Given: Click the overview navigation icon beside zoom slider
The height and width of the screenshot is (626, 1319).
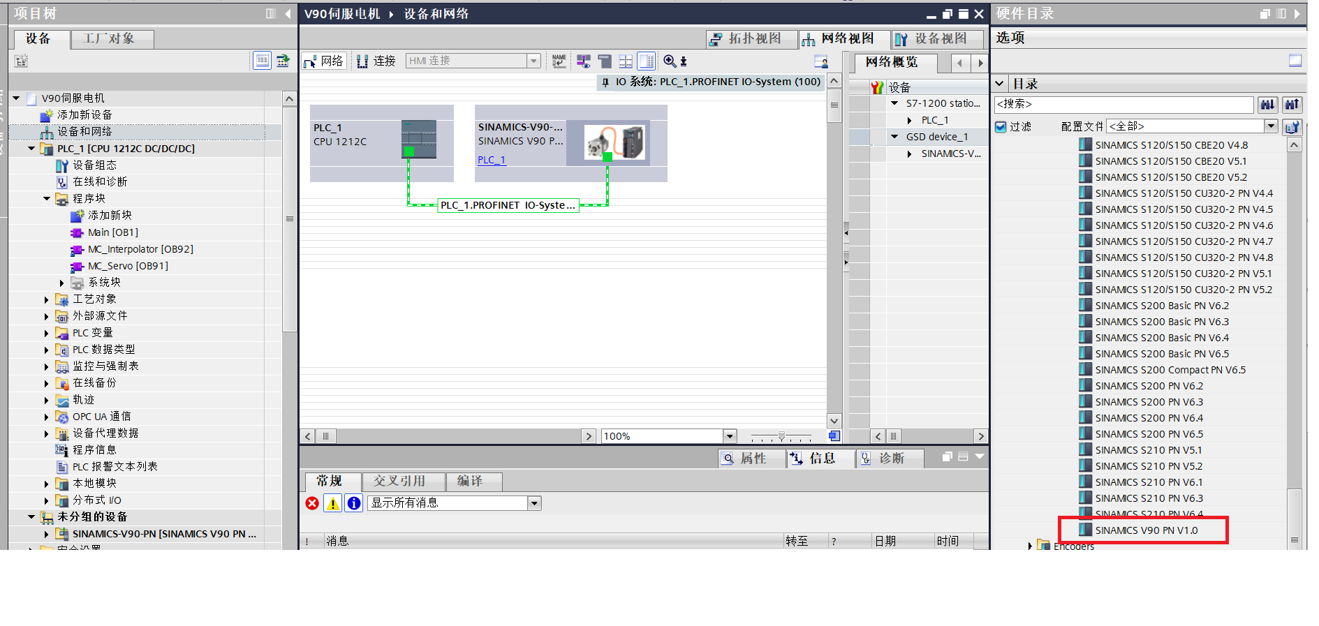Looking at the screenshot, I should (834, 436).
